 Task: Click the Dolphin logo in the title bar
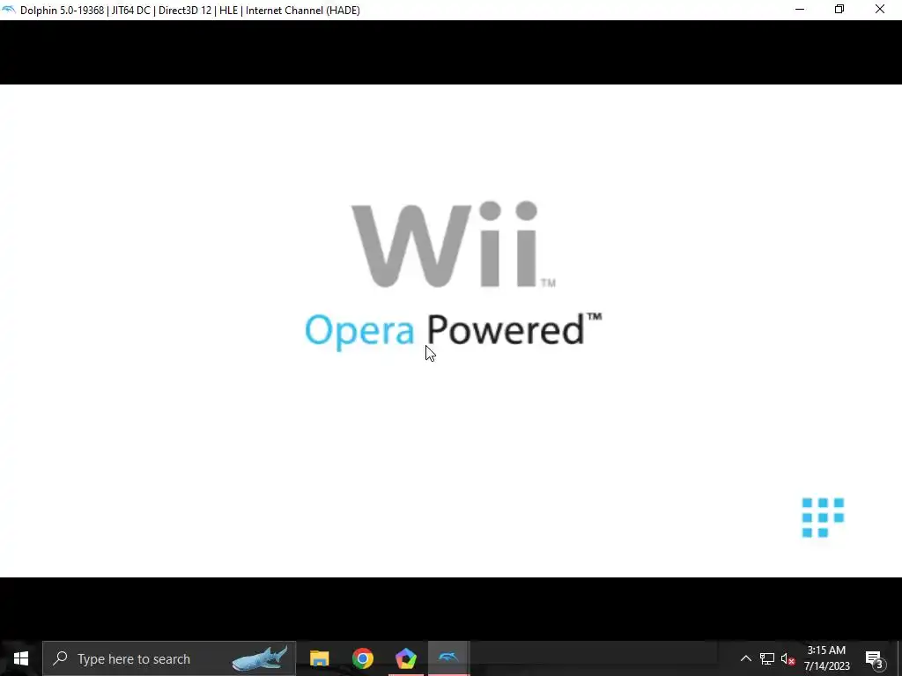9,10
